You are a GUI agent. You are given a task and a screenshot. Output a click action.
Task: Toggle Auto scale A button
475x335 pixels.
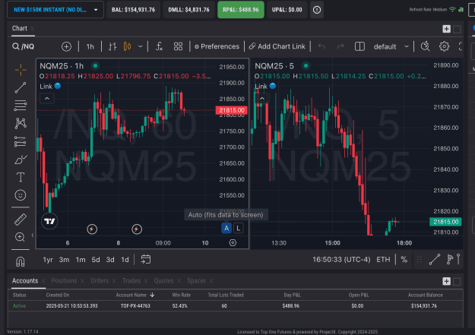tap(226, 228)
